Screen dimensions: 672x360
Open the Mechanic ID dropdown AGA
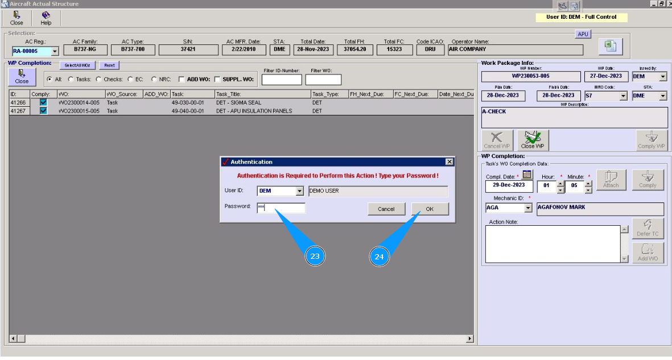(528, 208)
